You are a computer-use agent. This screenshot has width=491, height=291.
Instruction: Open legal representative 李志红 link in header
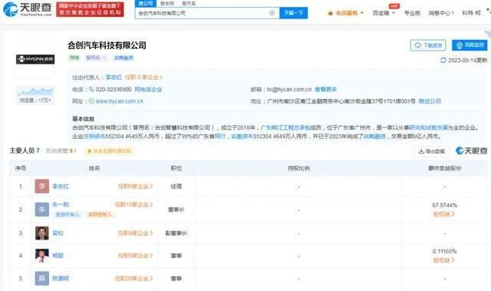point(114,78)
